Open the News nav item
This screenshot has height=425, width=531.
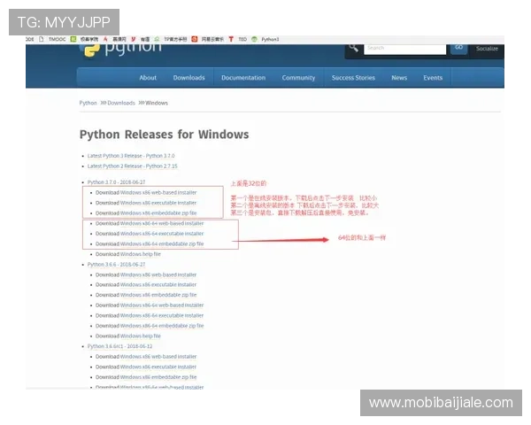[x=399, y=78]
